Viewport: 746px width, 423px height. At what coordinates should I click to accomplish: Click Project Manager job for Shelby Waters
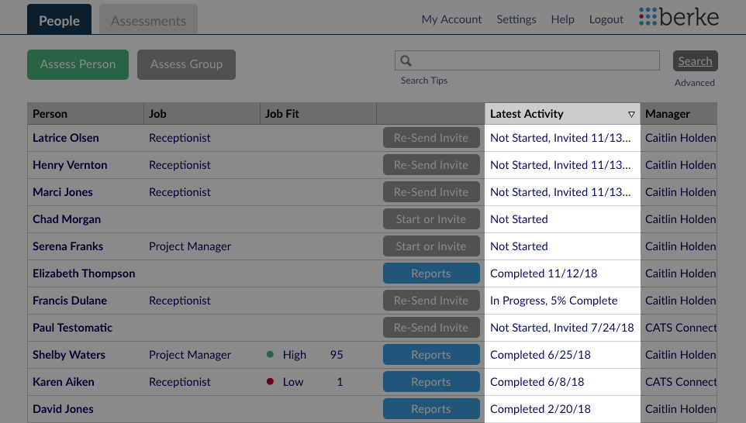click(x=190, y=355)
